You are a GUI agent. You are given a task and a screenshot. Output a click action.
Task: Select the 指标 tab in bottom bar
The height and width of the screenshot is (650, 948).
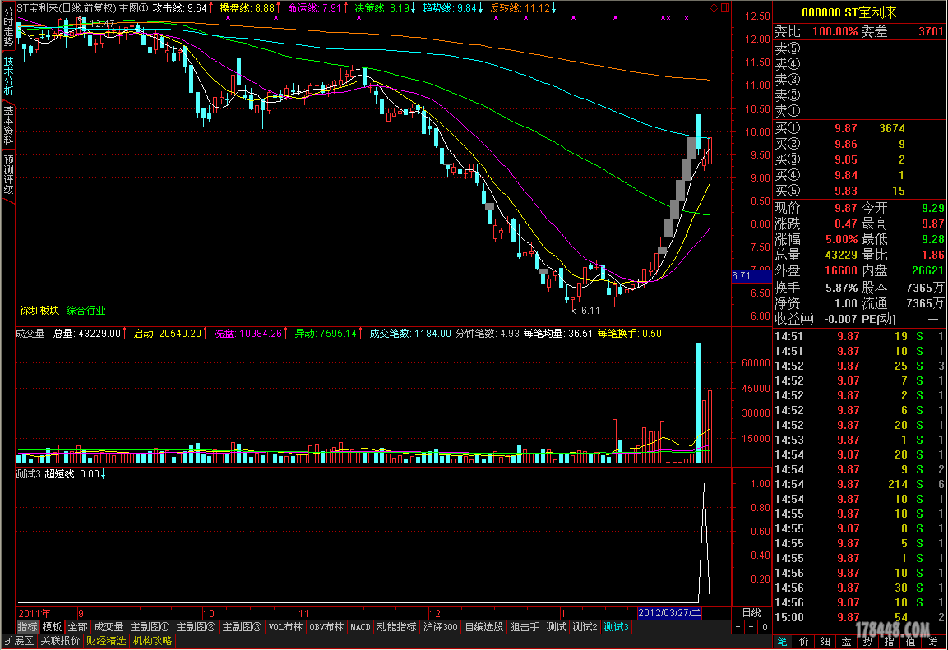click(x=27, y=627)
